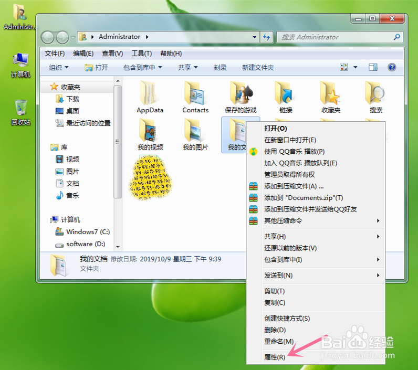Screen dimensions: 418x370
Task: Click the 刻录 toolbar button
Action: [220, 67]
